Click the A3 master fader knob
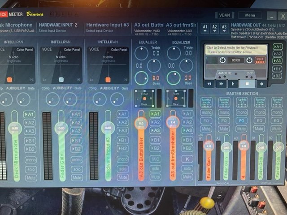 pyautogui.click(x=244, y=146)
